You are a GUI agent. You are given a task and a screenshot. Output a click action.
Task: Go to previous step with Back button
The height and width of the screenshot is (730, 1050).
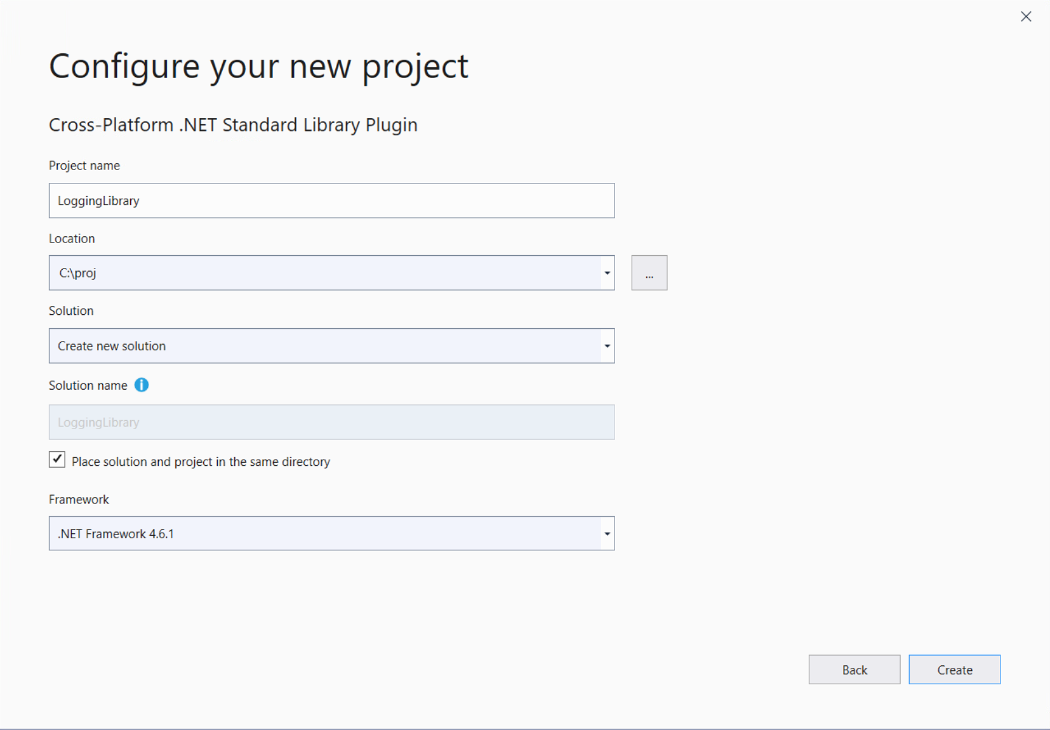854,670
